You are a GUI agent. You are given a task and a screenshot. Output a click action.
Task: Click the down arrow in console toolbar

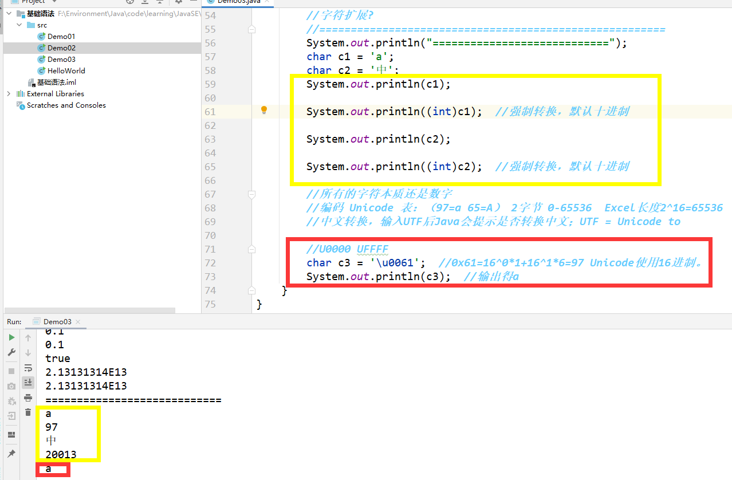tap(28, 353)
